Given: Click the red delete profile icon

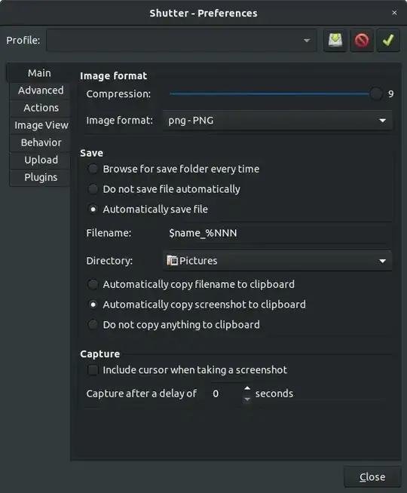Looking at the screenshot, I should [x=362, y=40].
